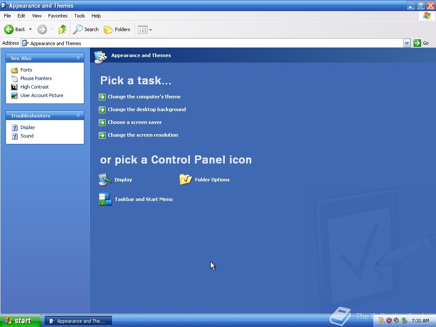This screenshot has height=327, width=436.
Task: Click arrow icon beside Choose a screen saver
Action: (102, 123)
